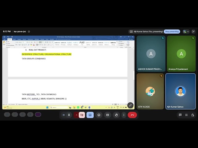
Task: Select ASHOK KUMAR PRADH... participant tile
Action: click(x=151, y=54)
